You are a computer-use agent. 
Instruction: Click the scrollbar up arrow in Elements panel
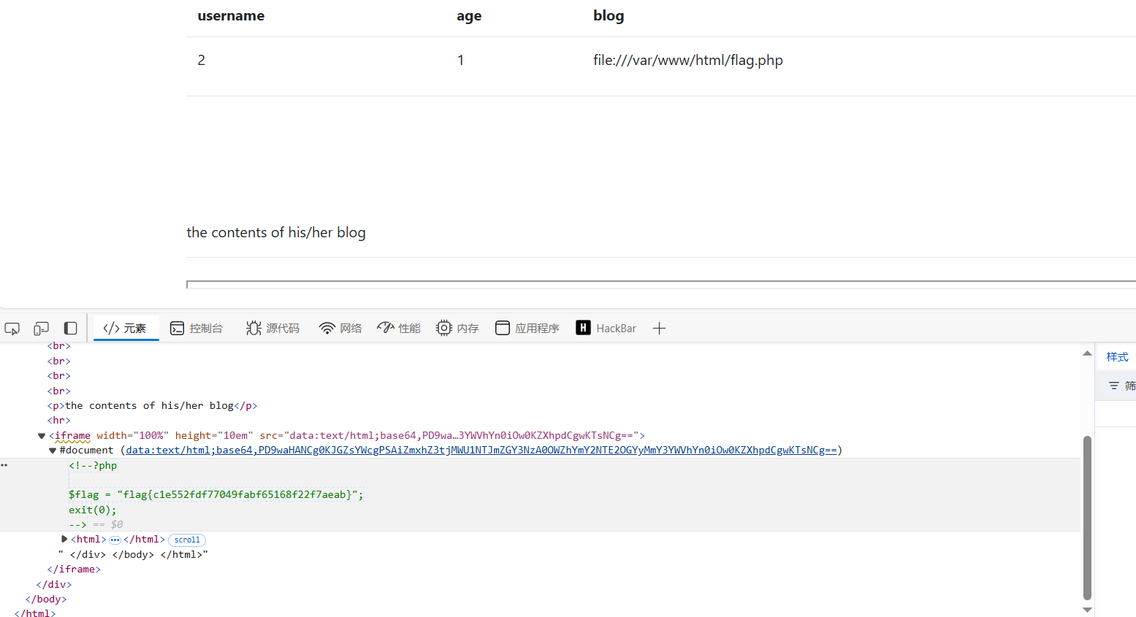tap(1087, 353)
